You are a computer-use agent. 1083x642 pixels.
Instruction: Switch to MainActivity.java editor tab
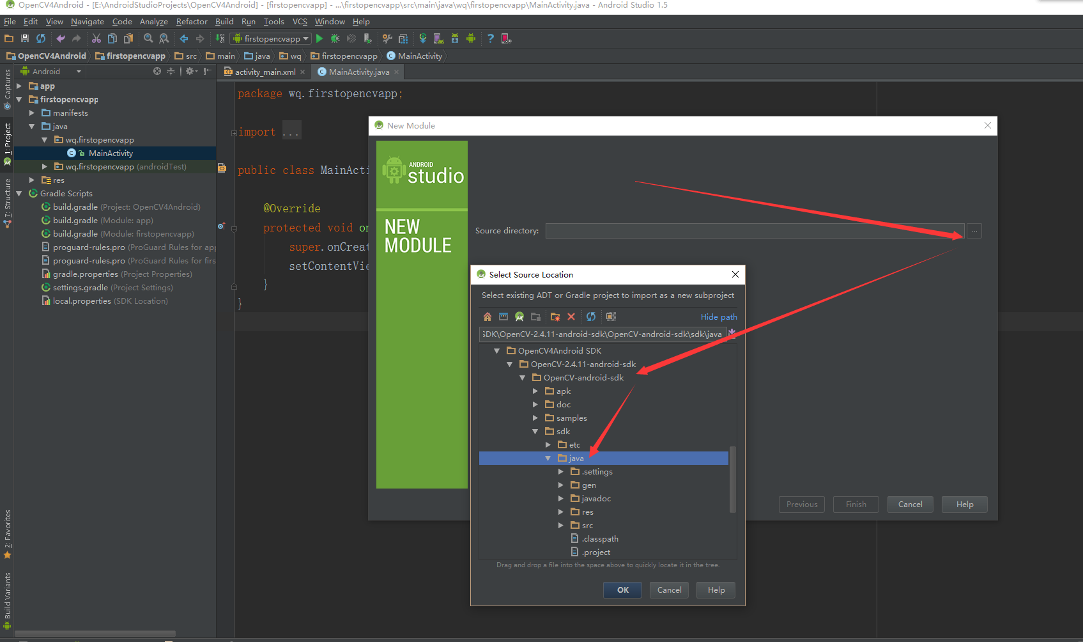358,72
